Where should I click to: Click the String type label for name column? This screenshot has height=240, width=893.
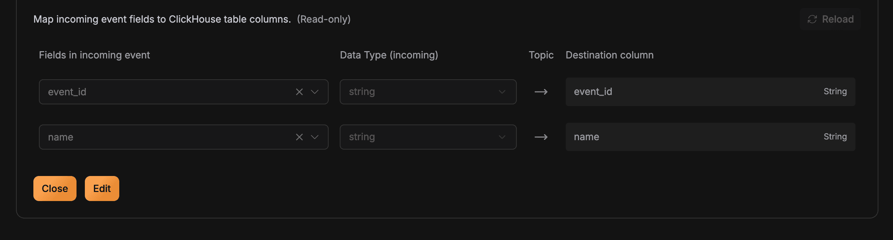835,137
